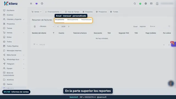The width and height of the screenshot is (176, 99).
Task: Expand Telegram sidebar menu
Action: click(14, 64)
